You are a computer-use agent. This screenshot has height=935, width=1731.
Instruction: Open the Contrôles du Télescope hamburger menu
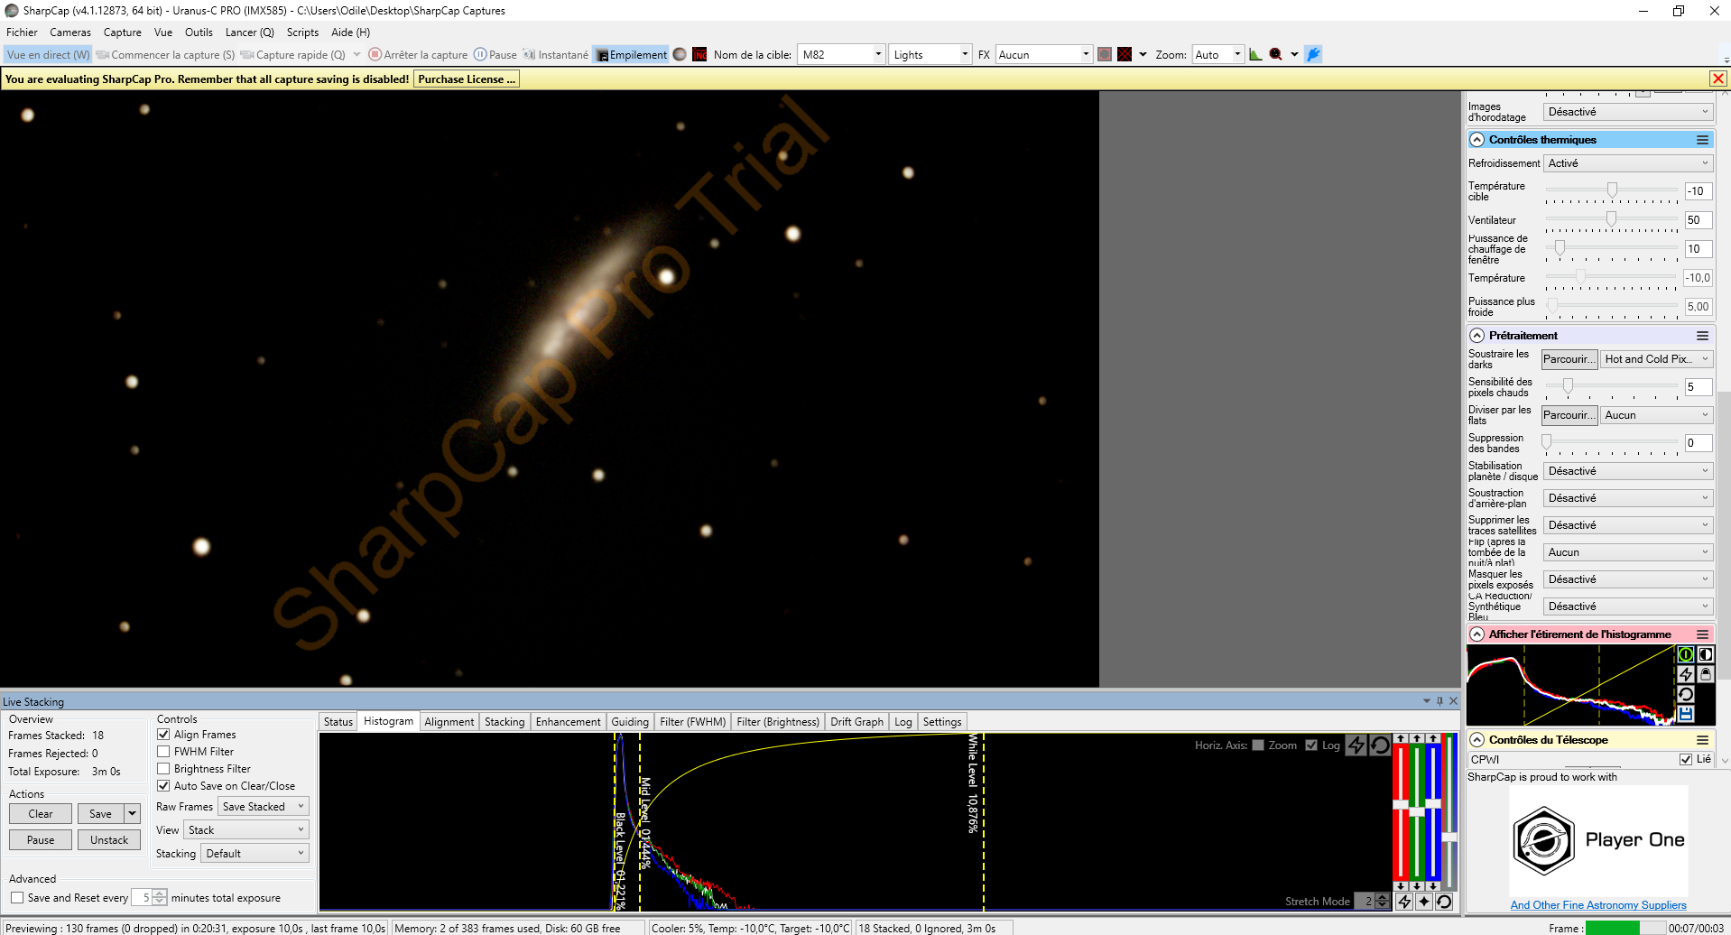point(1702,740)
